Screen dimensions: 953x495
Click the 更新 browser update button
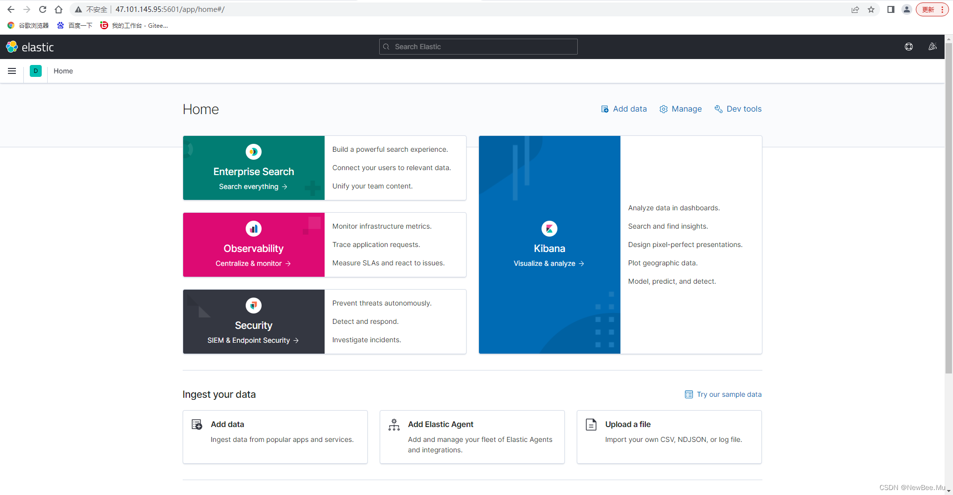(932, 9)
